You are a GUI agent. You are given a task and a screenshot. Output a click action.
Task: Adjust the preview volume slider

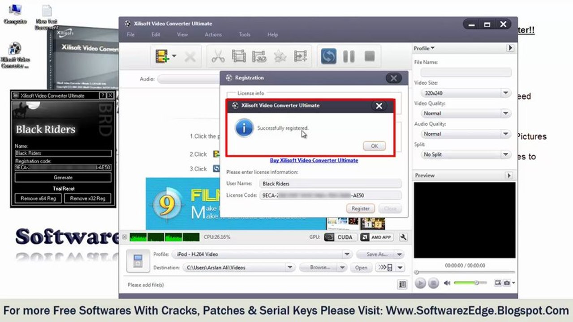coord(470,283)
